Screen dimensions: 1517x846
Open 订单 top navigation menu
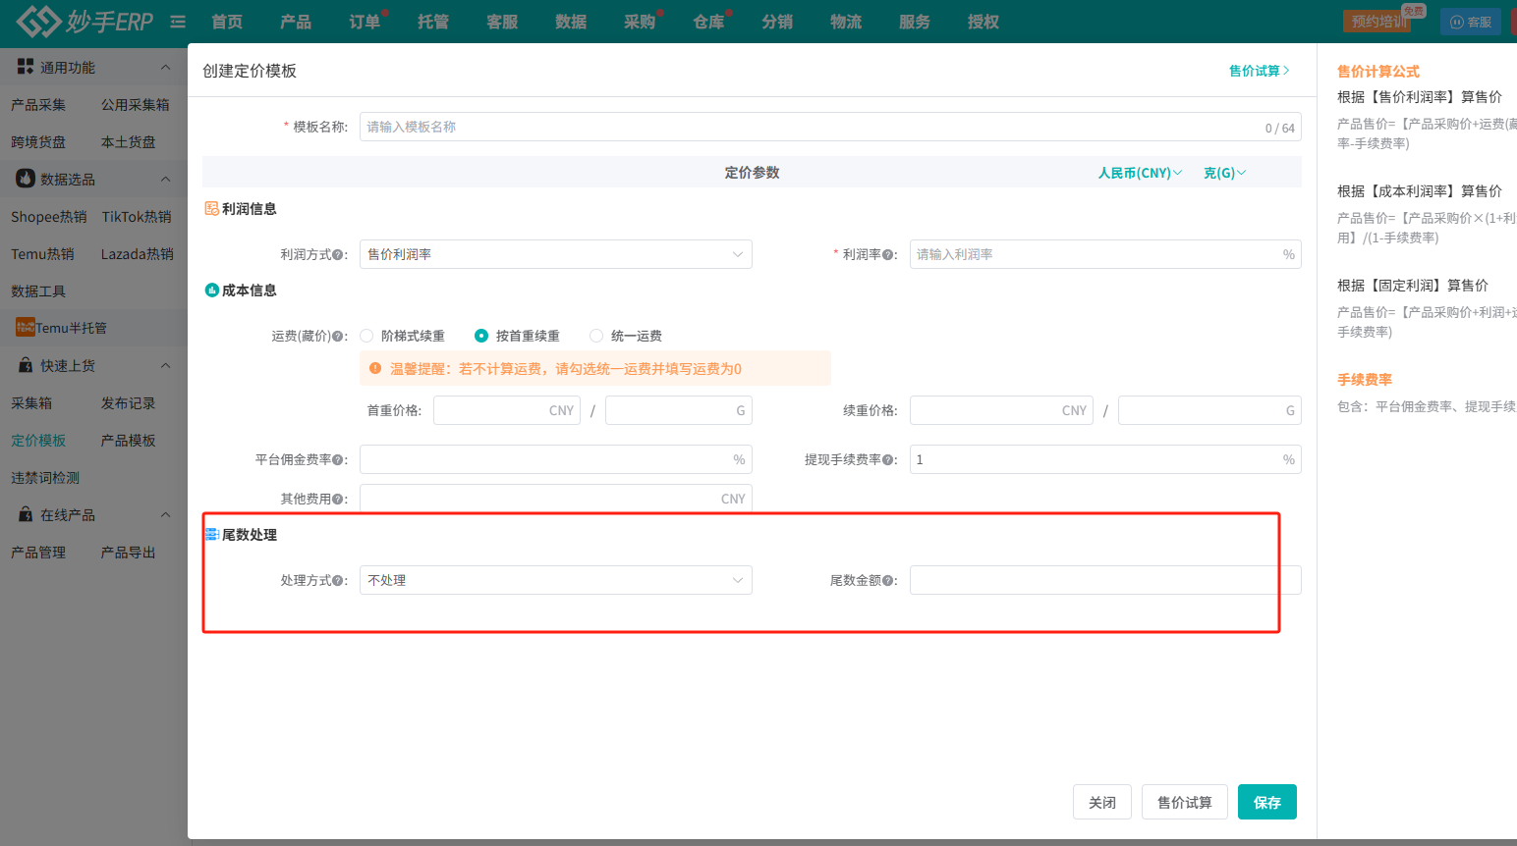coord(365,22)
